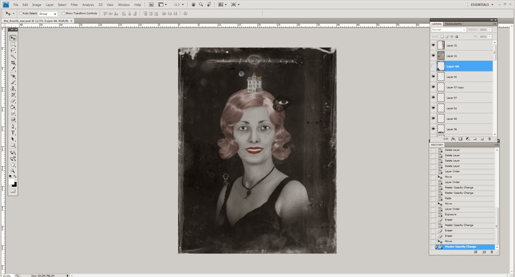
Task: Open the Auto-Select Group dropdown
Action: [x=47, y=13]
